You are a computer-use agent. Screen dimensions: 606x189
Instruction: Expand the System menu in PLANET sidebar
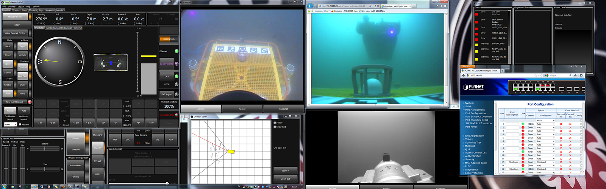click(469, 103)
